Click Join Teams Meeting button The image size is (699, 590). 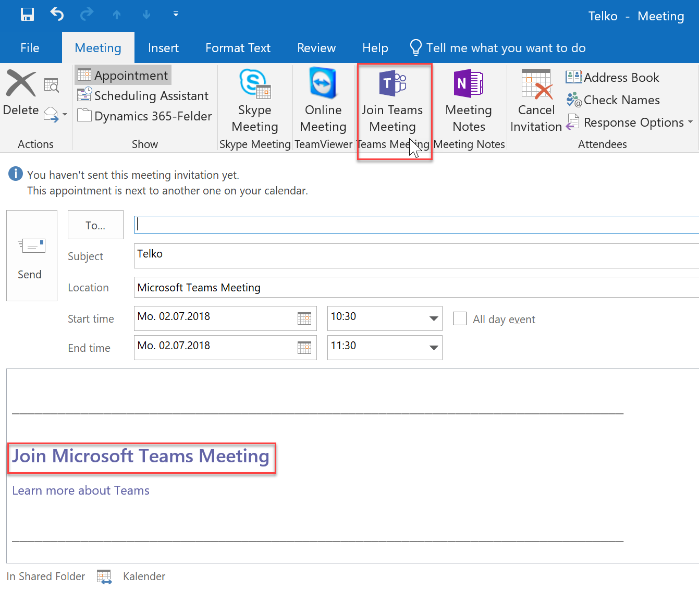tap(393, 101)
